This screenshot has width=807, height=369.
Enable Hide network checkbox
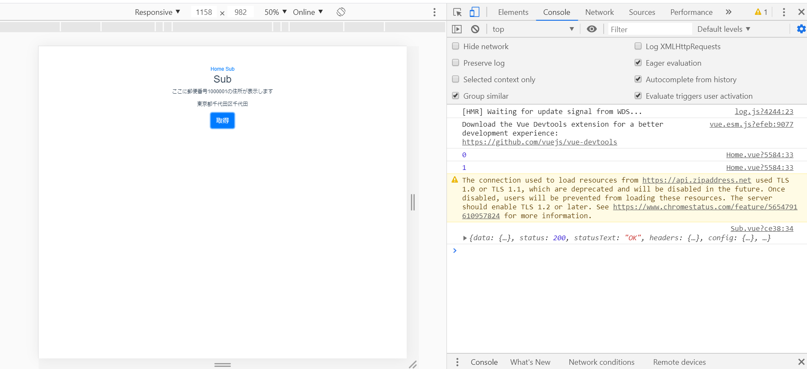pos(456,46)
